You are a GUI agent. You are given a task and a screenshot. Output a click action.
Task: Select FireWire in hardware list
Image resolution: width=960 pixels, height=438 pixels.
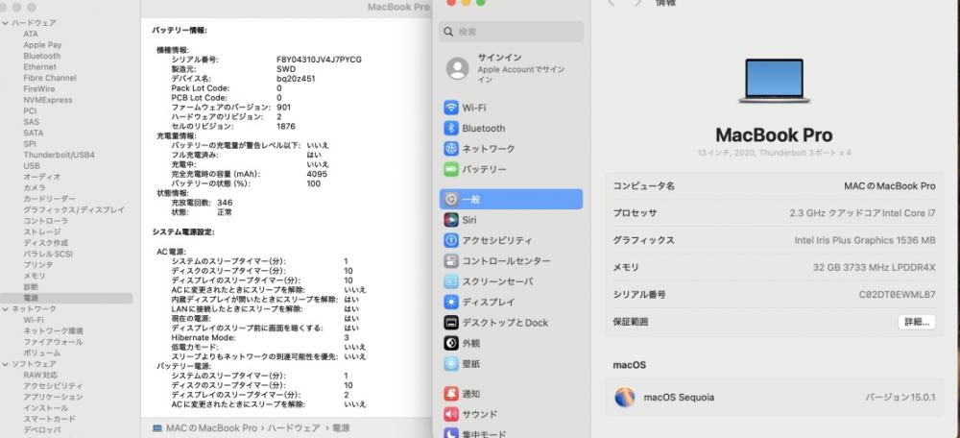click(x=39, y=88)
